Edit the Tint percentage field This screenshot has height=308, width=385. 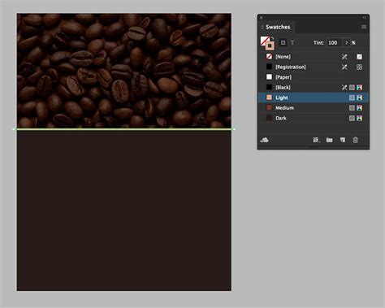[335, 43]
